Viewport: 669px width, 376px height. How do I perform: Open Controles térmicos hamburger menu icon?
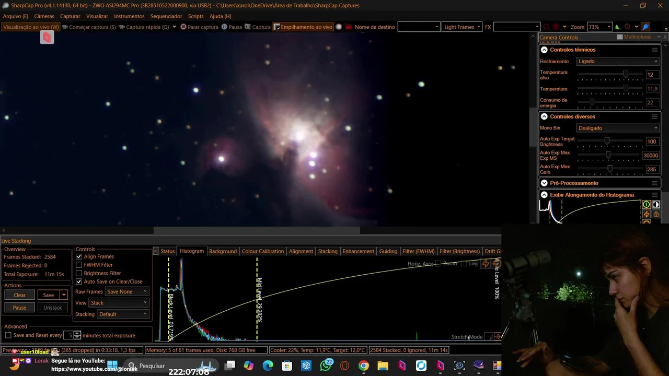(654, 50)
